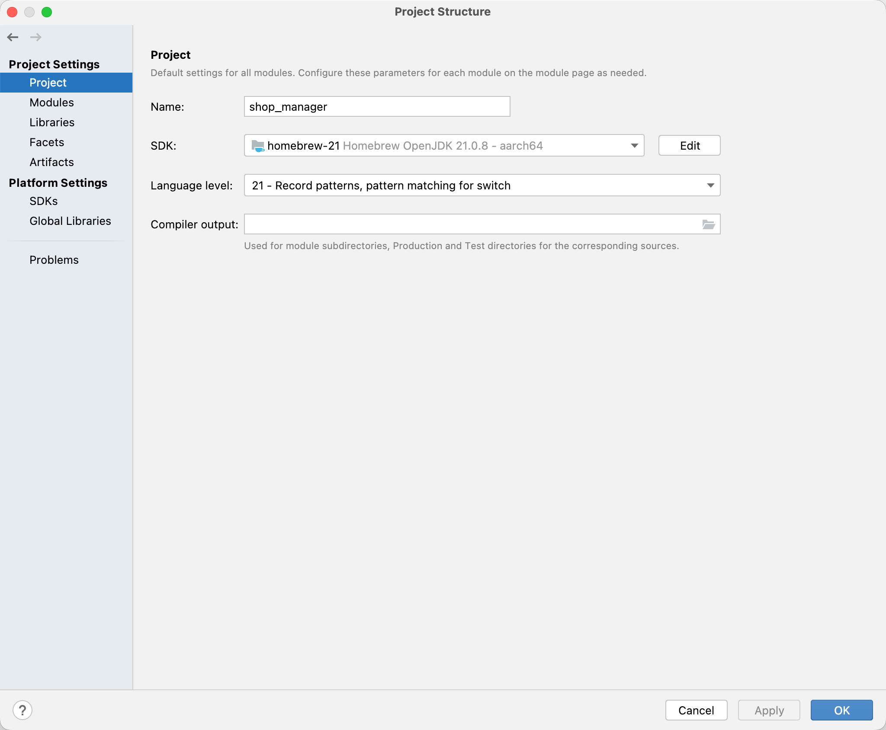This screenshot has height=730, width=886.
Task: Expand the SDK dropdown arrow
Action: 634,146
